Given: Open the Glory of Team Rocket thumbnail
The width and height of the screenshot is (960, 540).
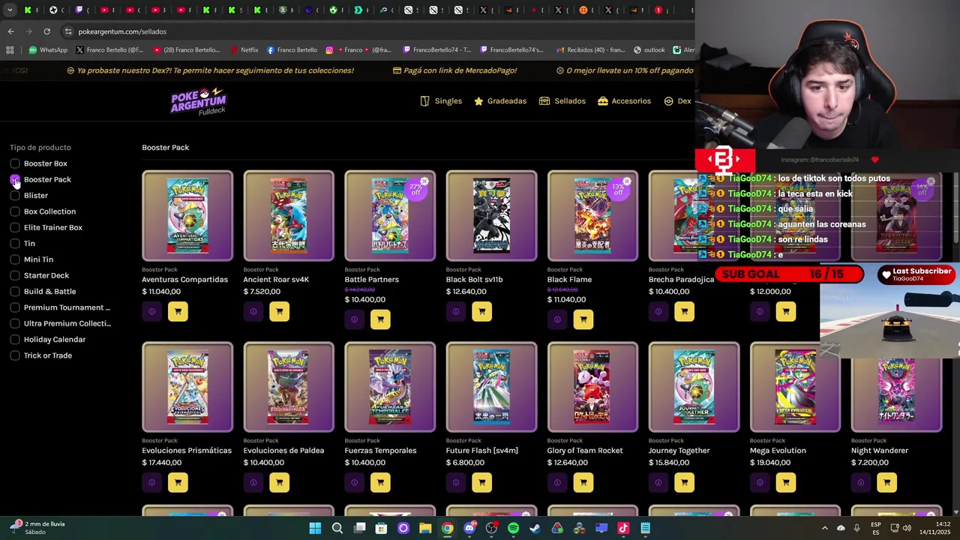Looking at the screenshot, I should 592,387.
